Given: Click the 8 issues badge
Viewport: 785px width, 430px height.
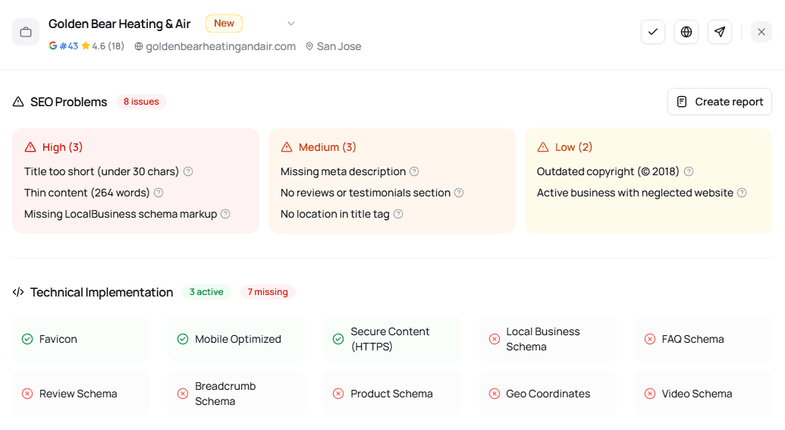Looking at the screenshot, I should (141, 102).
